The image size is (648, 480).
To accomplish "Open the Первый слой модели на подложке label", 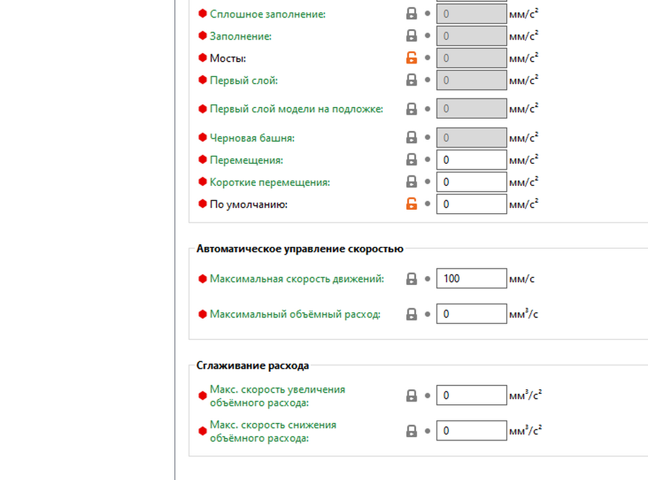I will coord(296,109).
